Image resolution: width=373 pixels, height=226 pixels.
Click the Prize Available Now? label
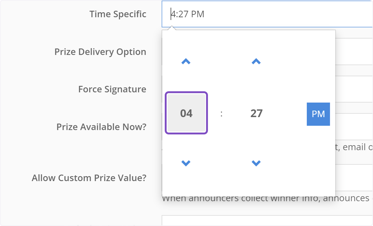(101, 127)
